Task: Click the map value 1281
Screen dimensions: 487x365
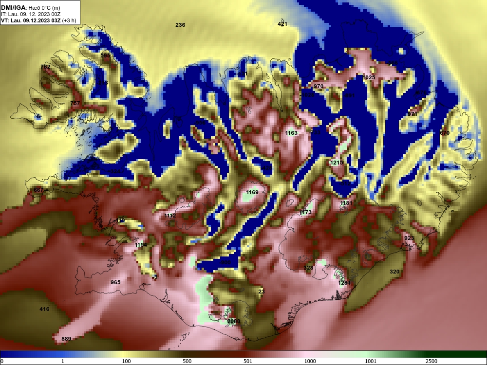Action: (344, 283)
